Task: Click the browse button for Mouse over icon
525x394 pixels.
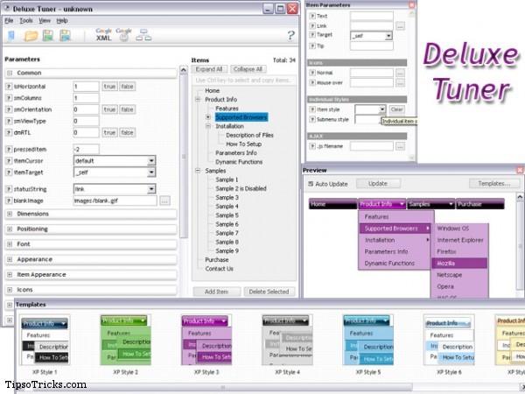Action: point(400,83)
